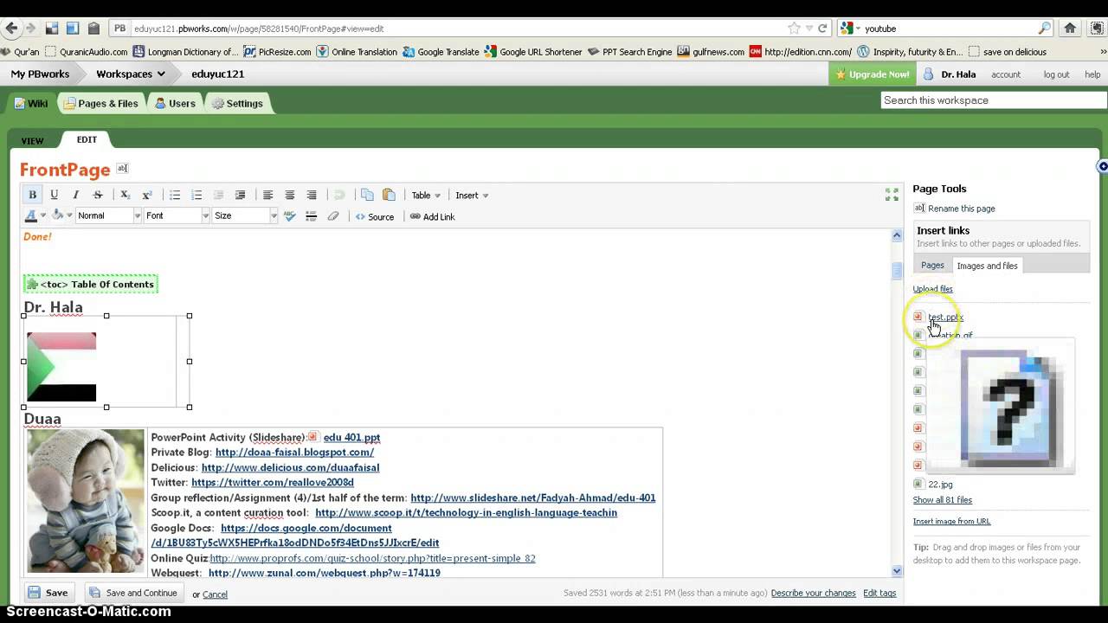The height and width of the screenshot is (623, 1108).
Task: Select baby photo image in Duaa section
Action: pyautogui.click(x=85, y=501)
